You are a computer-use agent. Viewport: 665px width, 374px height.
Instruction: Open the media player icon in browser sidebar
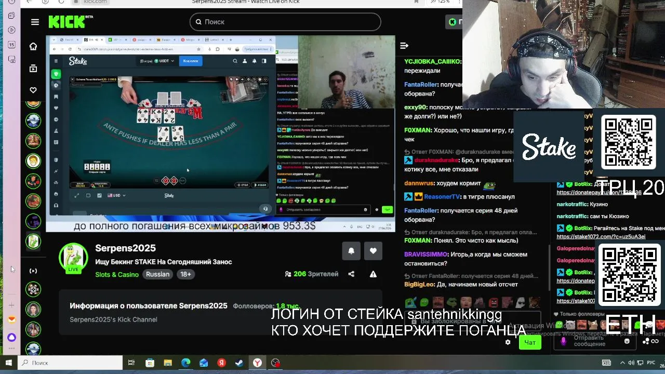coord(11,30)
